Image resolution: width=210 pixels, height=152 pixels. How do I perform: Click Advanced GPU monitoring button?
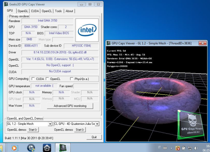[70, 106]
